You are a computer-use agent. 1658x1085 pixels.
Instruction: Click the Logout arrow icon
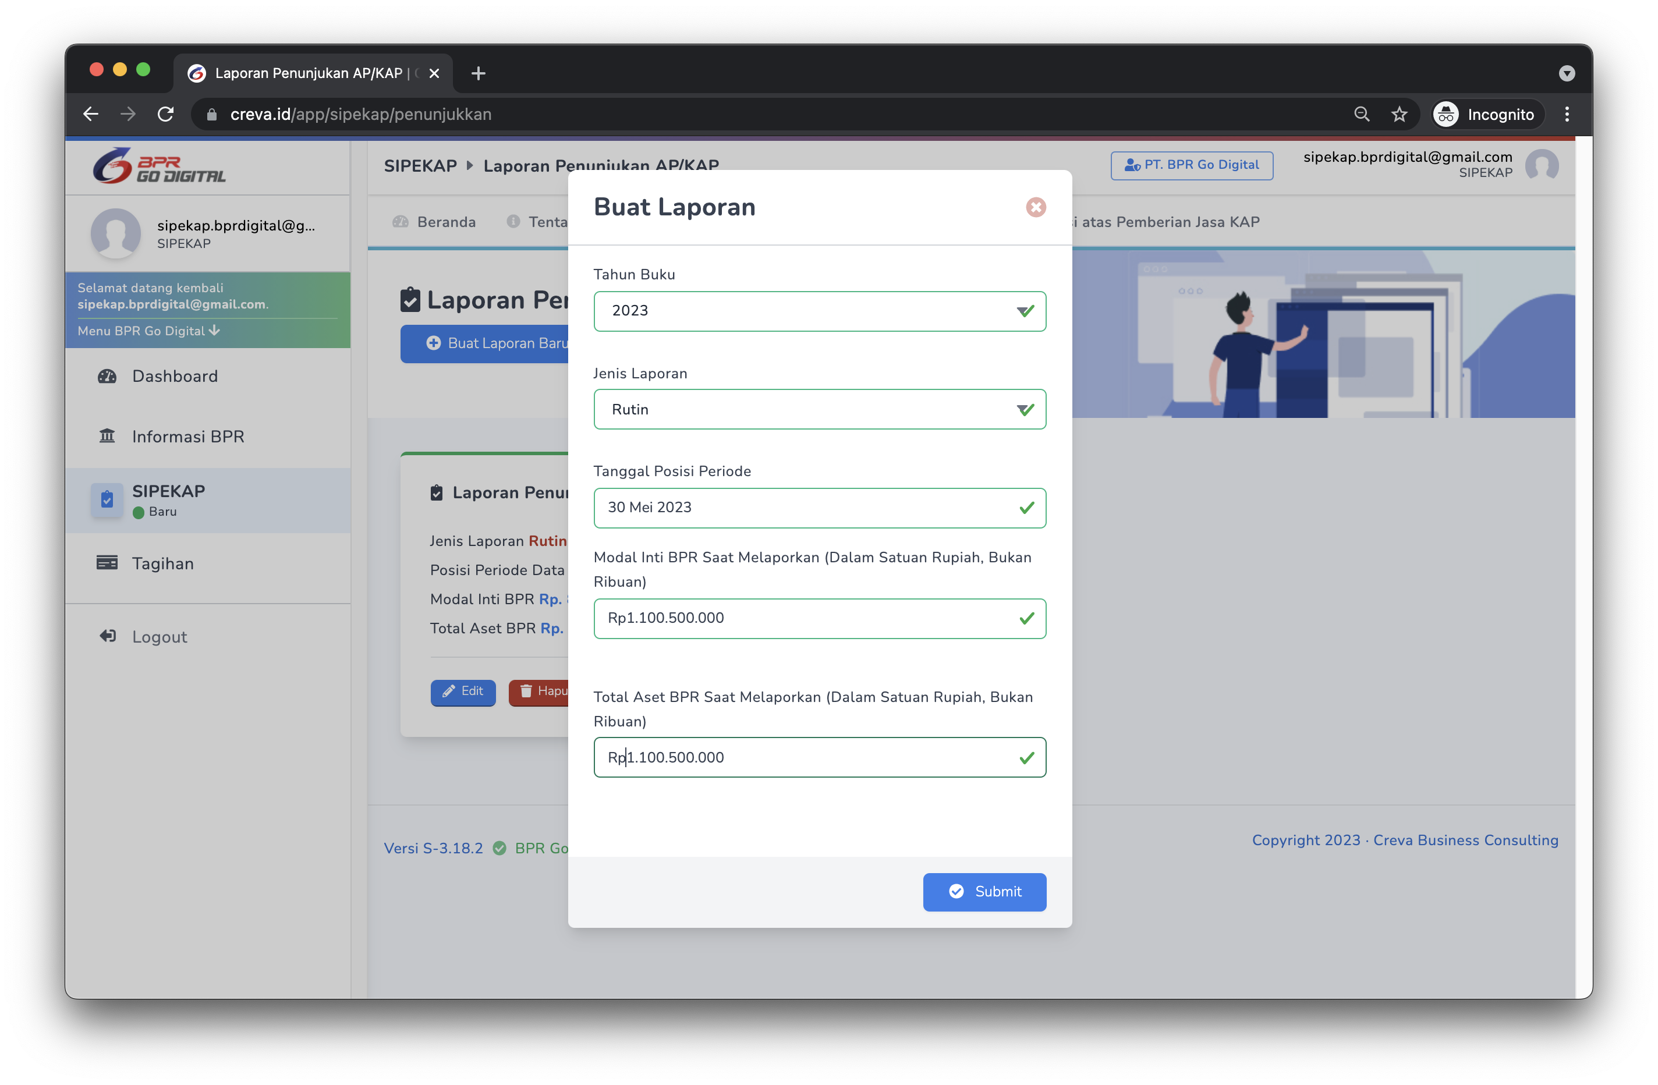pos(107,636)
